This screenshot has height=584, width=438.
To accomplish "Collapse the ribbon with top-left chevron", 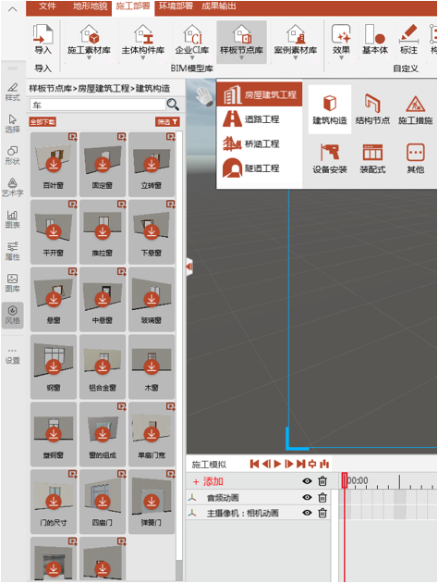I will [13, 9].
